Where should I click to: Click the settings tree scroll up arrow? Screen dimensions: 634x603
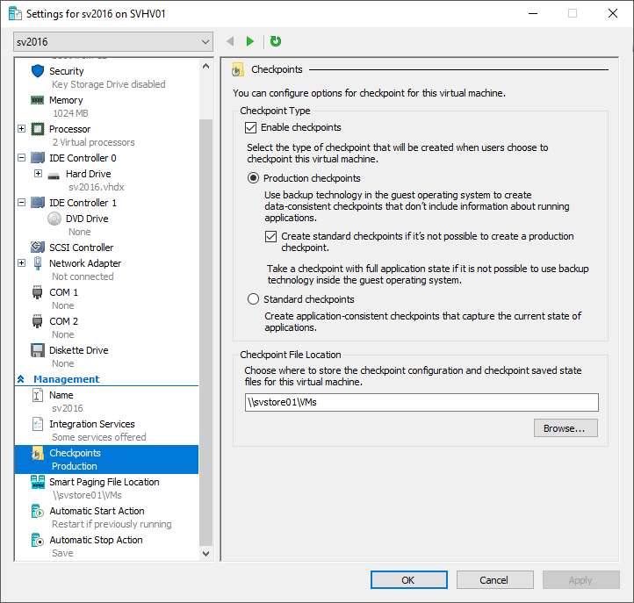click(205, 67)
